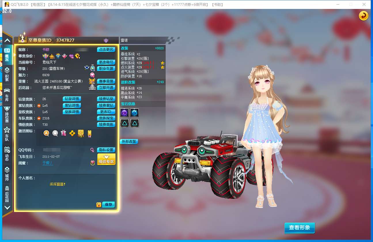This screenshot has height=242, width=373.
Task: Click the 查看形象 view avatar button
Action: pyautogui.click(x=300, y=228)
